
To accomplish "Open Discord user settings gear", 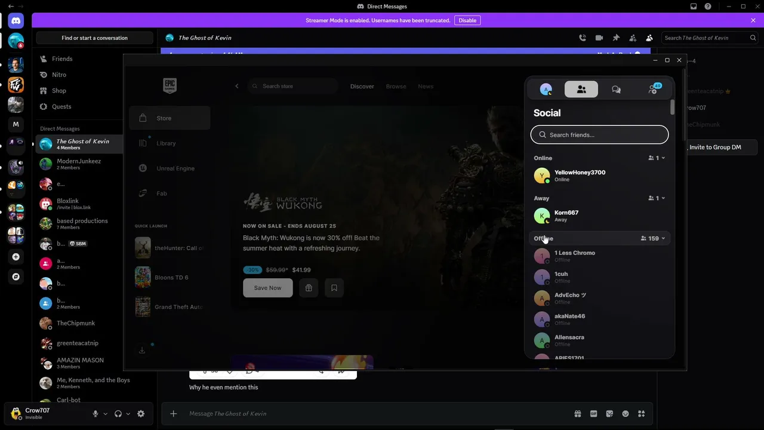I will click(x=141, y=414).
